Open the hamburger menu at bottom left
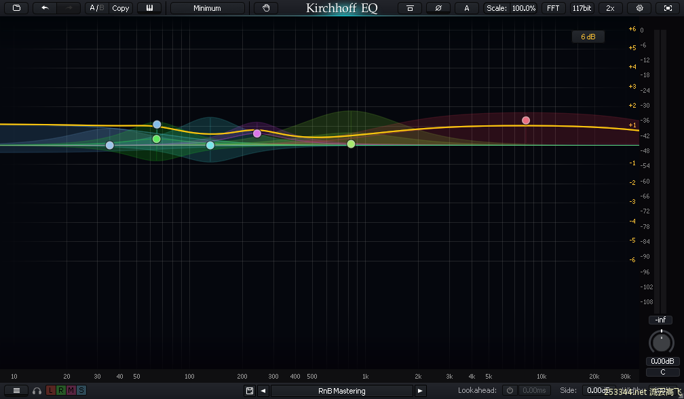This screenshot has height=399, width=684. point(16,391)
